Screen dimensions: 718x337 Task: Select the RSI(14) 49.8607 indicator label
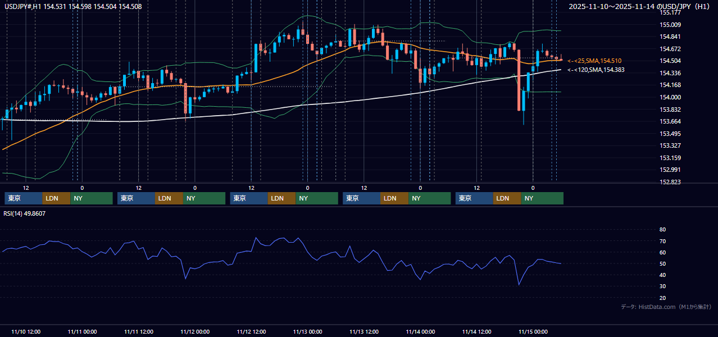tap(25, 213)
